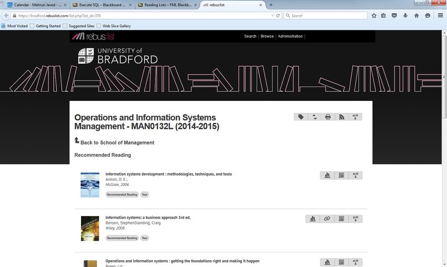This screenshot has height=267, width=447.
Task: Open Suggested Sites bookmark
Action: [79, 26]
